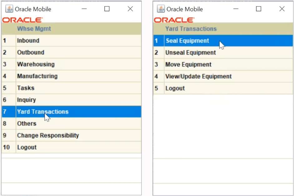Close the Yard Transactions window
The image size is (294, 196).
(282, 9)
